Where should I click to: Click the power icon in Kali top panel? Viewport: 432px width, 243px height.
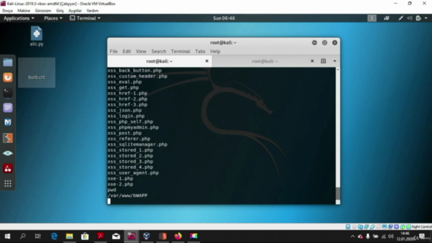[x=418, y=18]
